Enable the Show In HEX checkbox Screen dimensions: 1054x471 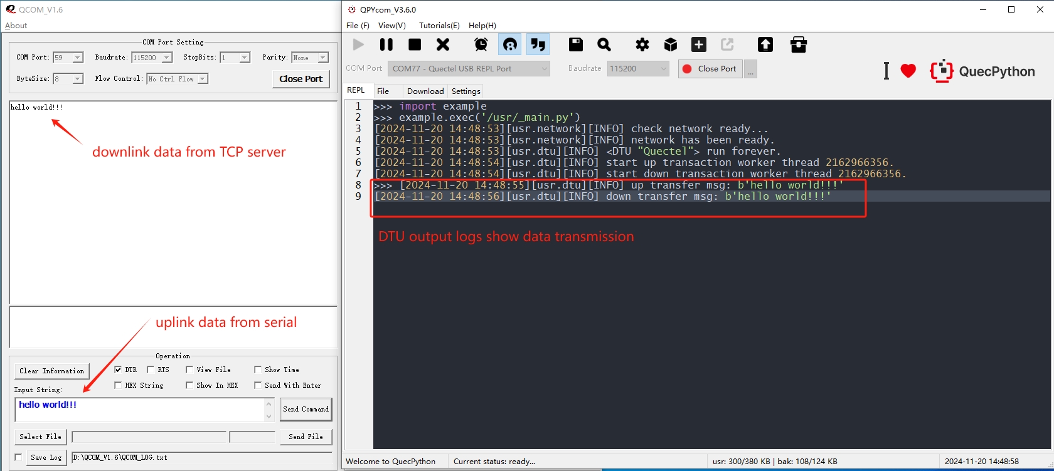pyautogui.click(x=189, y=385)
